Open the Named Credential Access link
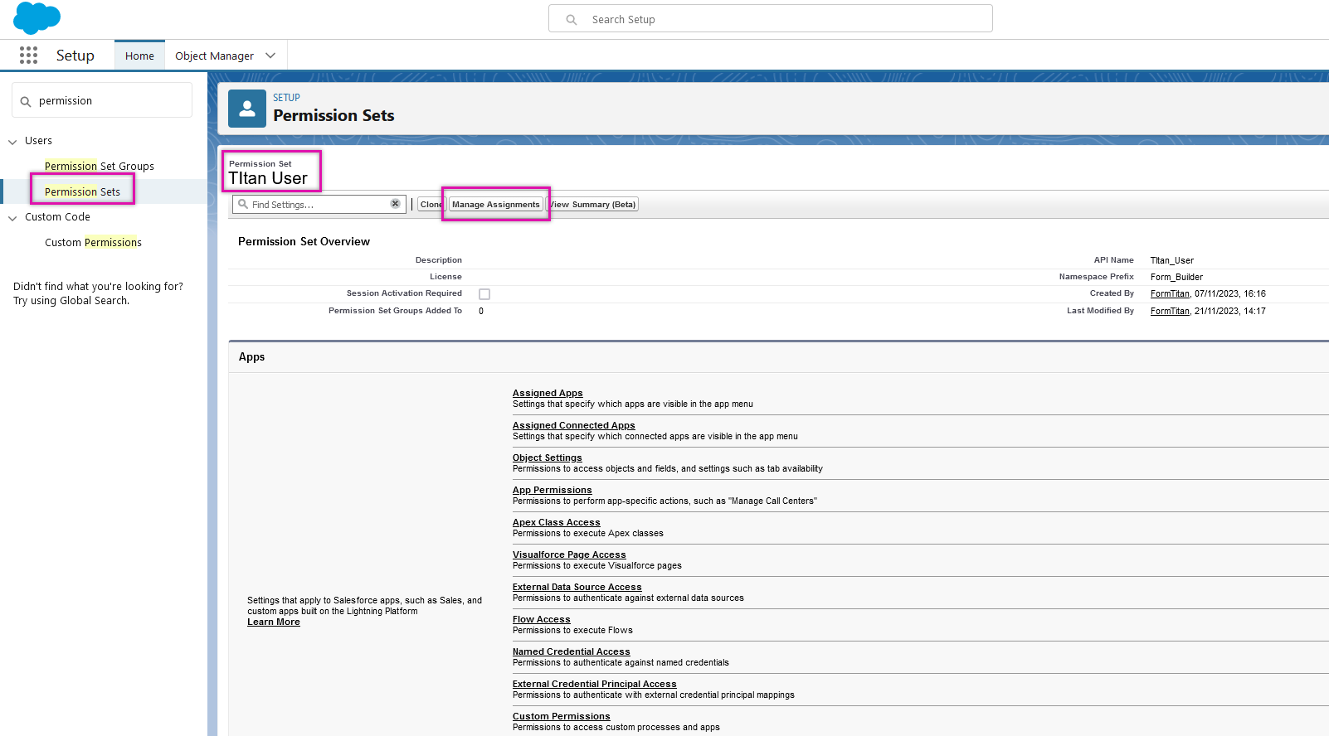This screenshot has width=1329, height=736. point(572,651)
